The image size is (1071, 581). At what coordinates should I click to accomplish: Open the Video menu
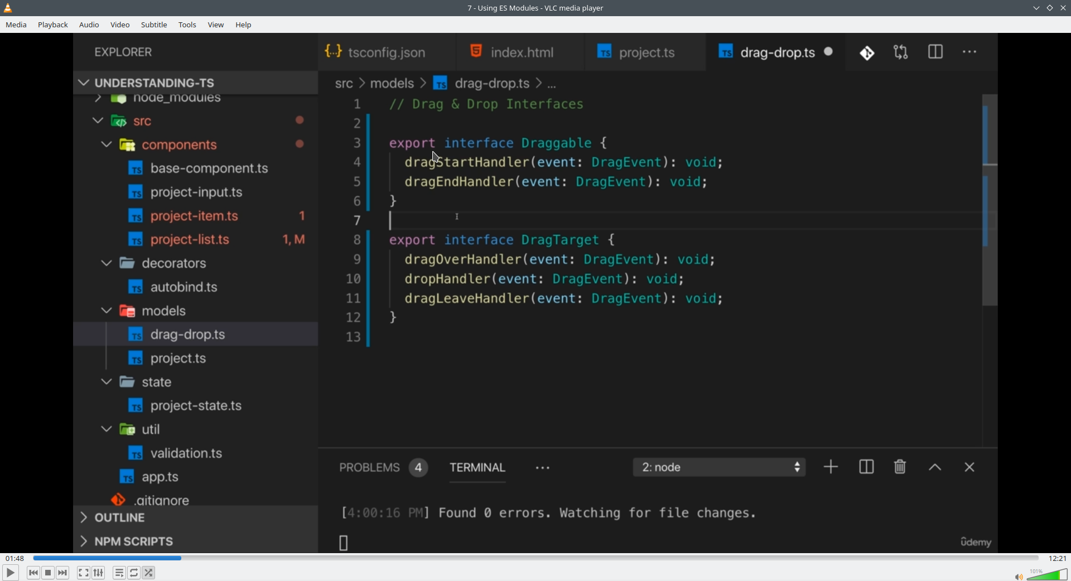[120, 25]
